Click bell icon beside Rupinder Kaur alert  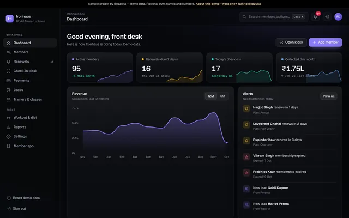click(246, 141)
